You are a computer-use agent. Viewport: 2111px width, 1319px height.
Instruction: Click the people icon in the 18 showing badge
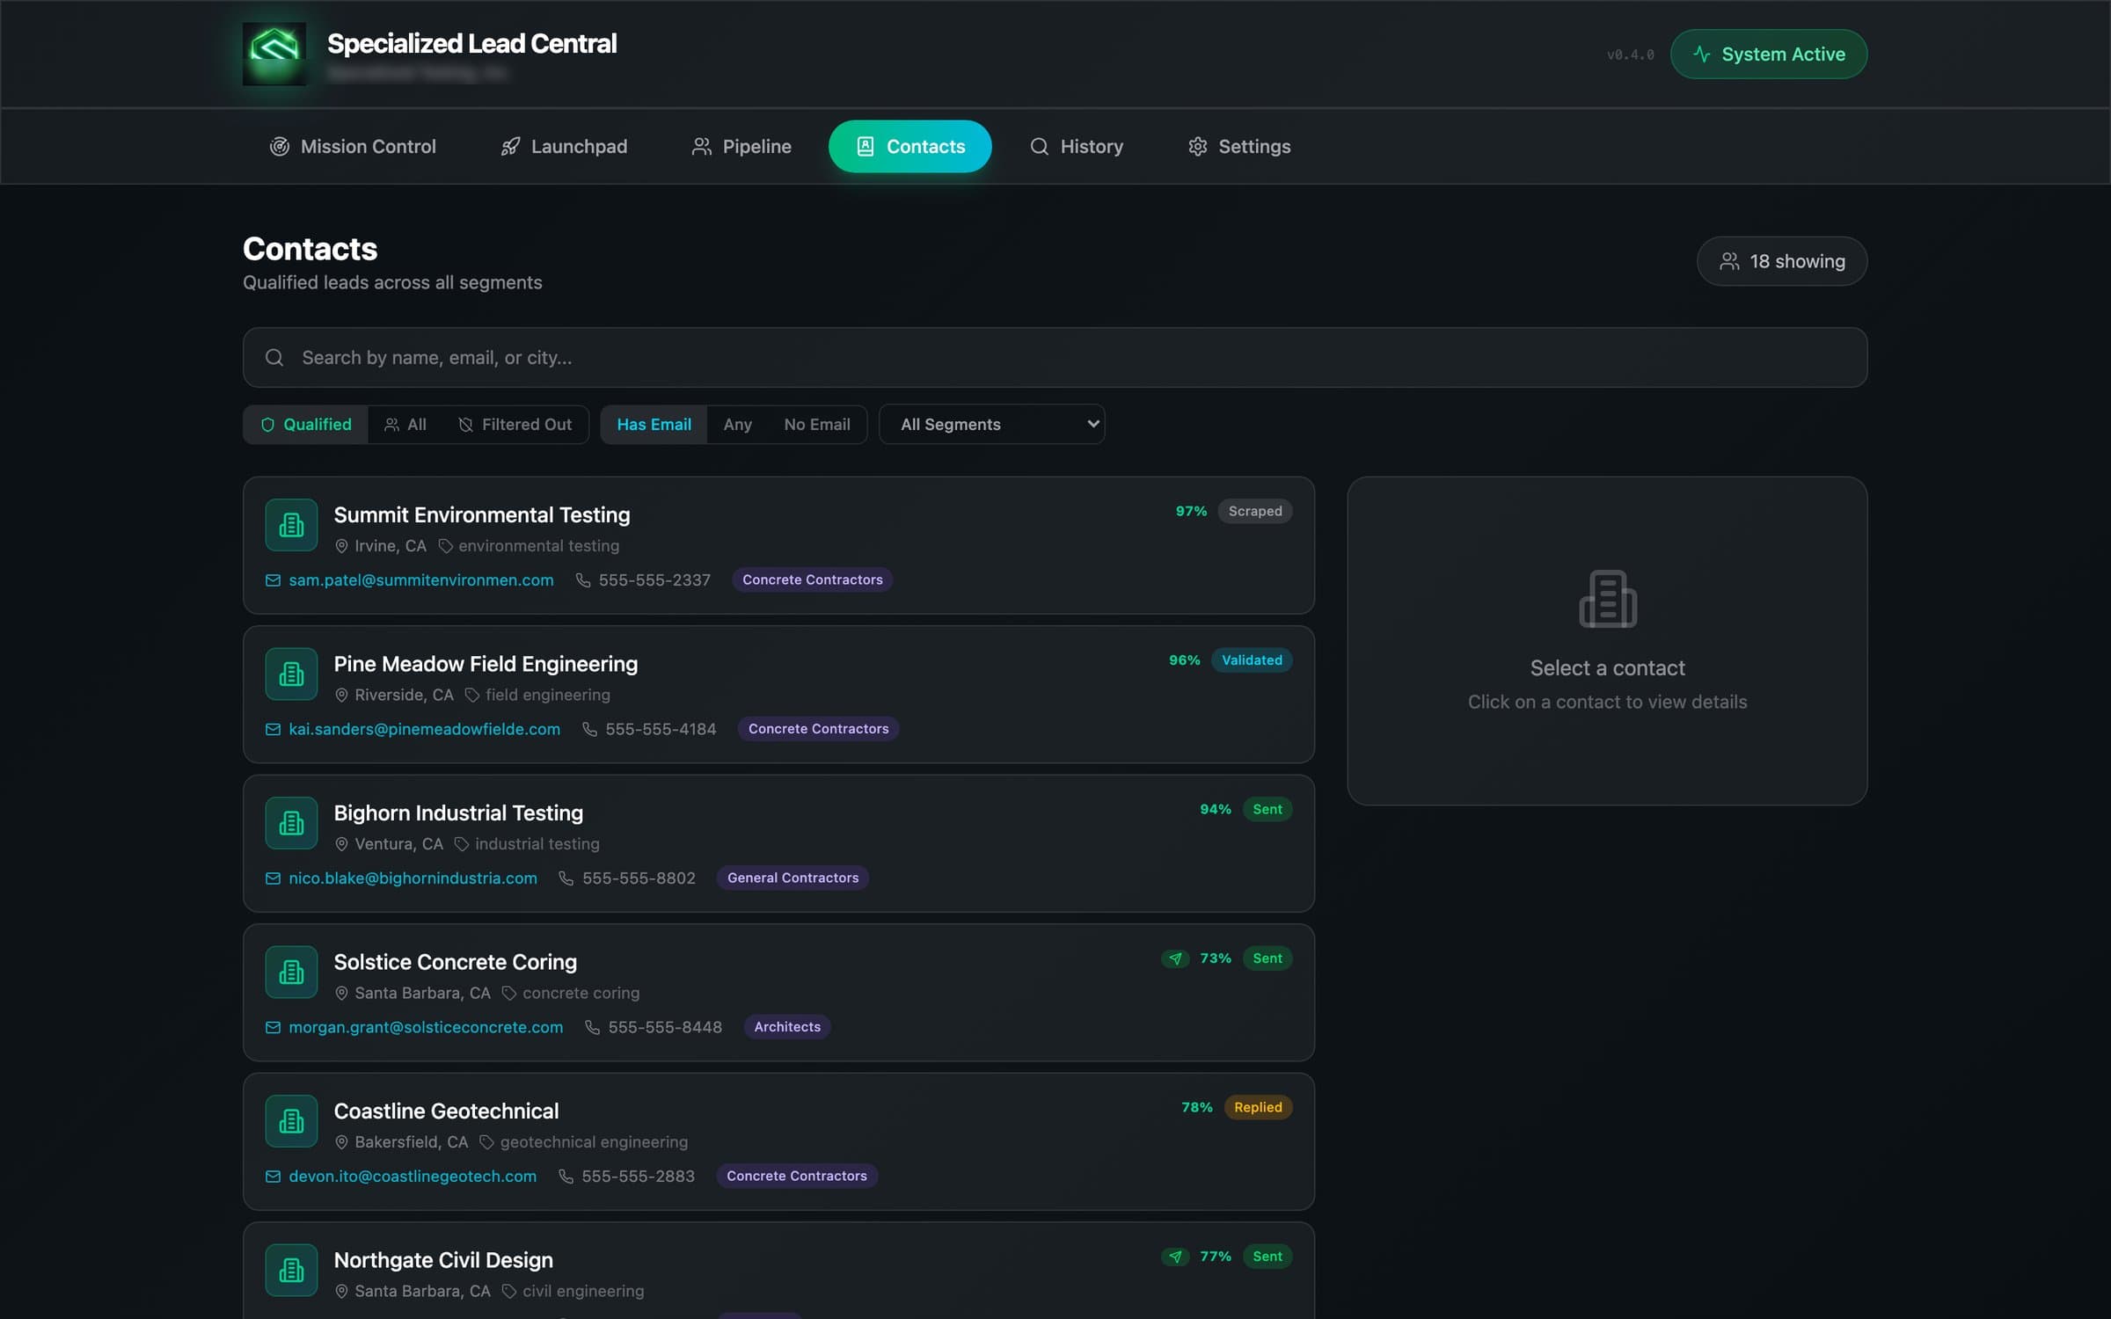pyautogui.click(x=1729, y=261)
